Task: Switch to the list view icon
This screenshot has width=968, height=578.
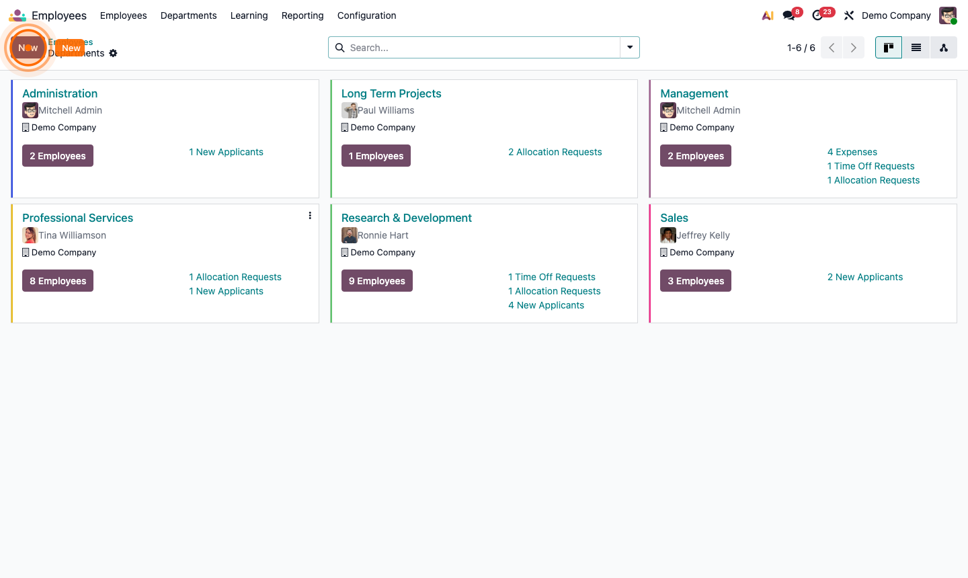Action: [x=916, y=47]
